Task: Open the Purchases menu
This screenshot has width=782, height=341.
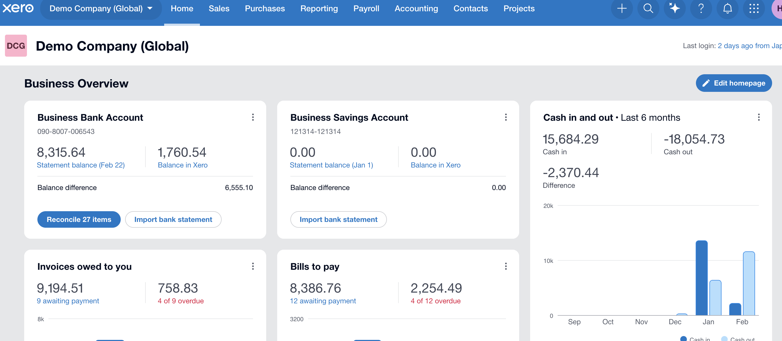Action: [265, 9]
